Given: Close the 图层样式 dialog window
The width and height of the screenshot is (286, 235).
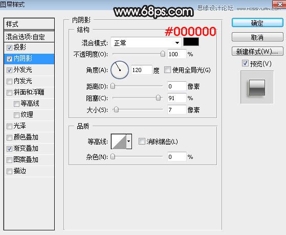Looking at the screenshot, I should pyautogui.click(x=279, y=4).
